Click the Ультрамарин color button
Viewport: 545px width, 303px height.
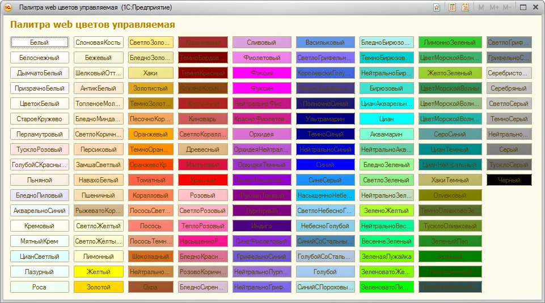326,119
